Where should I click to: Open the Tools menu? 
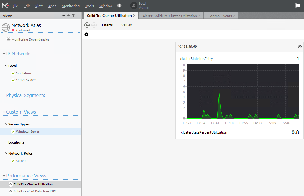pyautogui.click(x=89, y=6)
